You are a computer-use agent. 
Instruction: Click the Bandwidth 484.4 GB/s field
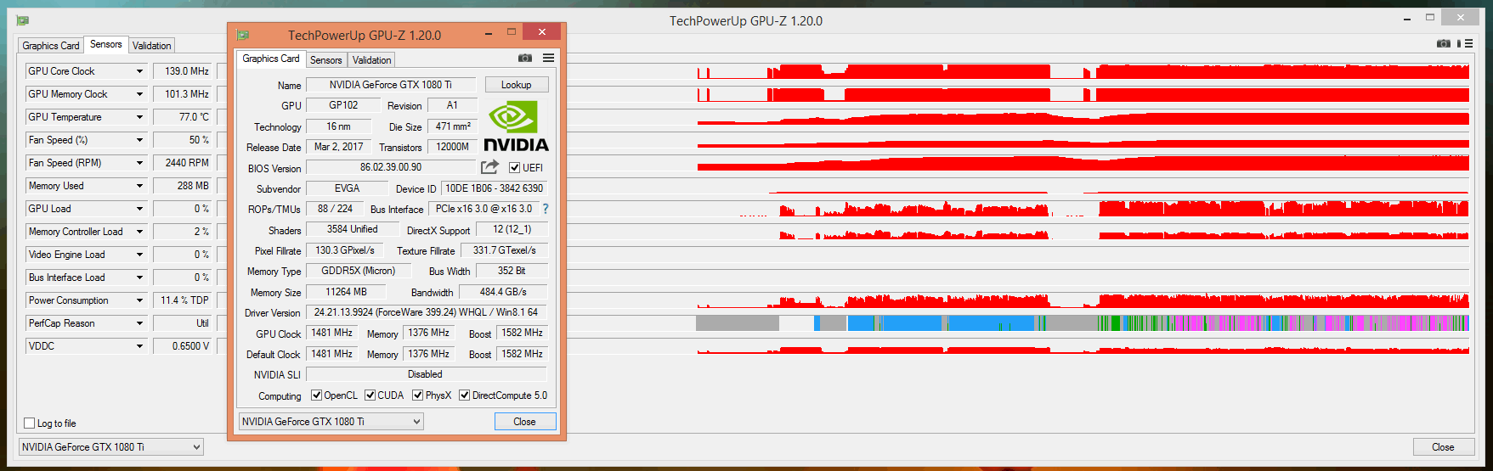click(503, 292)
